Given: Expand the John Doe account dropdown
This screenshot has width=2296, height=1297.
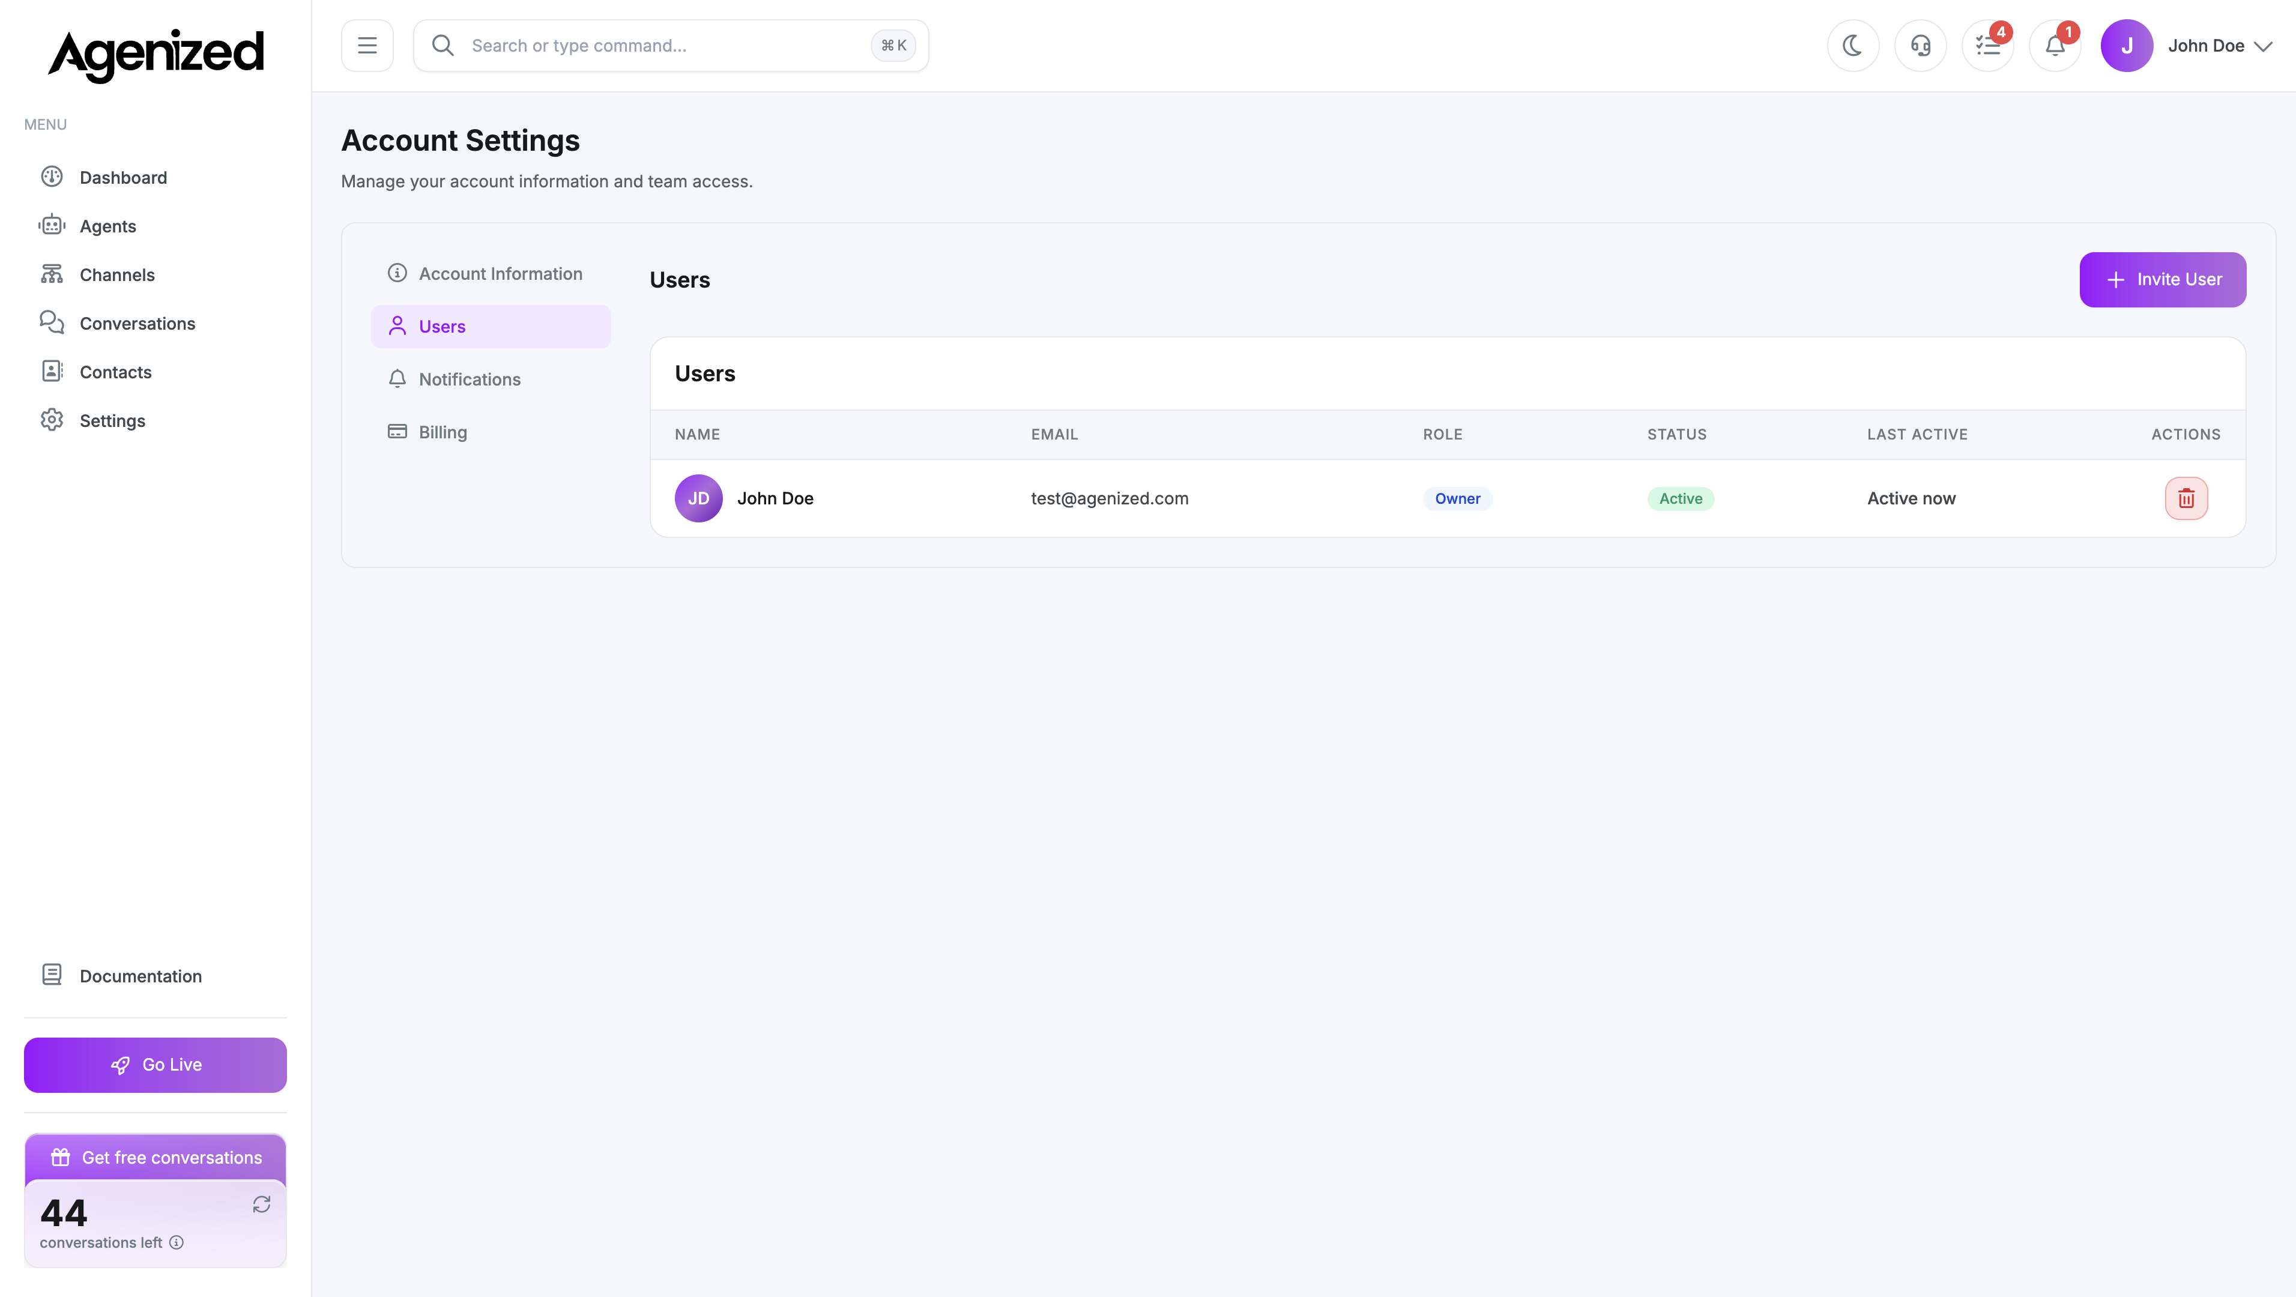Looking at the screenshot, I should click(2219, 46).
